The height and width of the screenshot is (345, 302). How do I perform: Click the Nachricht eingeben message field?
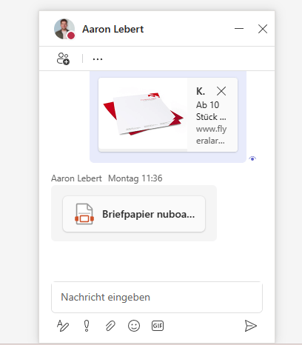(157, 297)
